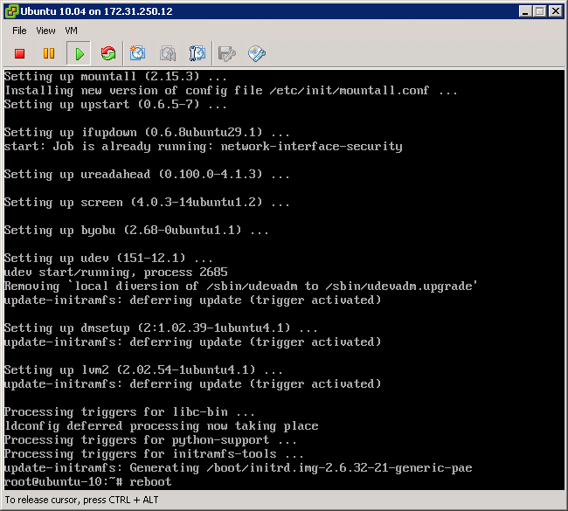Click the CD/DVD device connect icon

tap(256, 53)
